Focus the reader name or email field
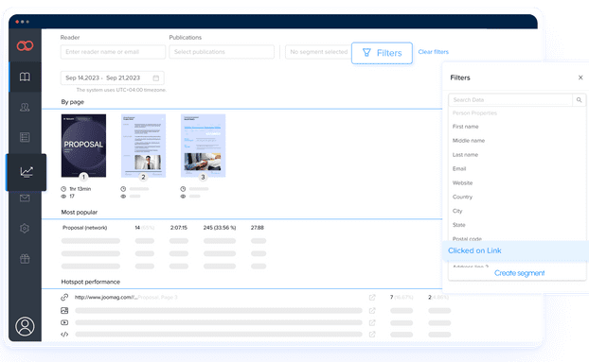 click(113, 52)
